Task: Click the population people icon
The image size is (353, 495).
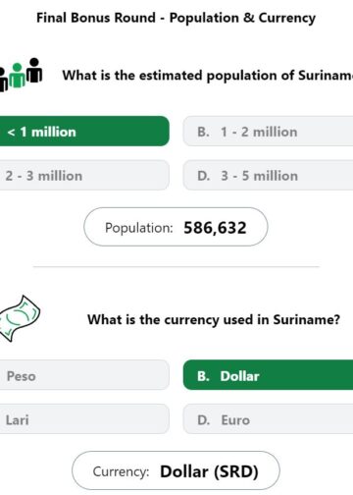Action: pyautogui.click(x=21, y=75)
